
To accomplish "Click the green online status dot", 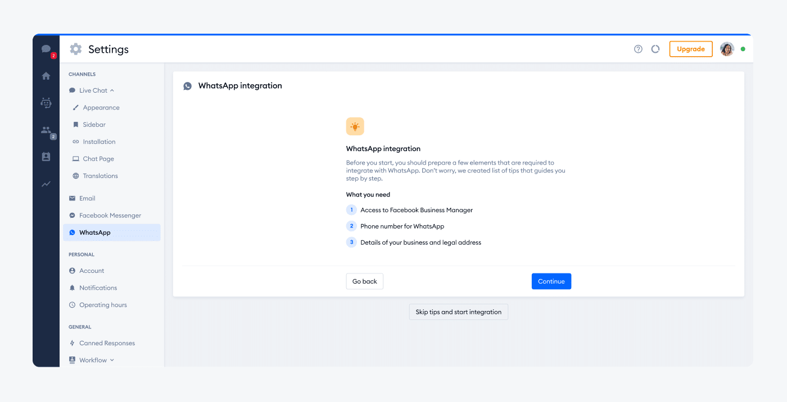I will click(x=743, y=49).
